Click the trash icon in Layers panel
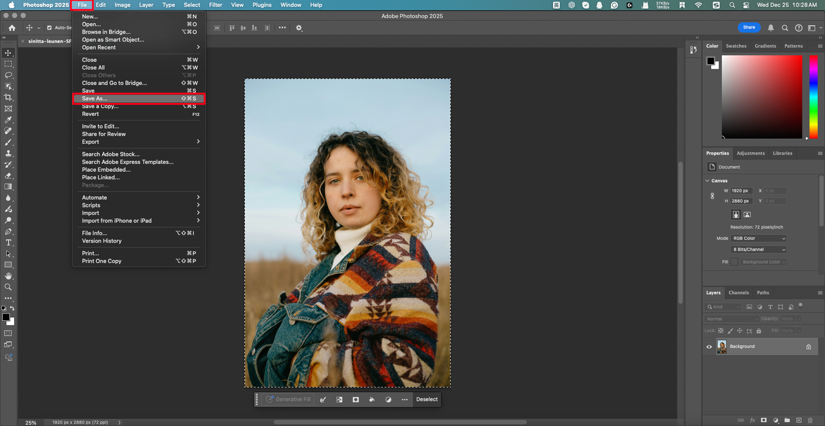 (x=810, y=420)
